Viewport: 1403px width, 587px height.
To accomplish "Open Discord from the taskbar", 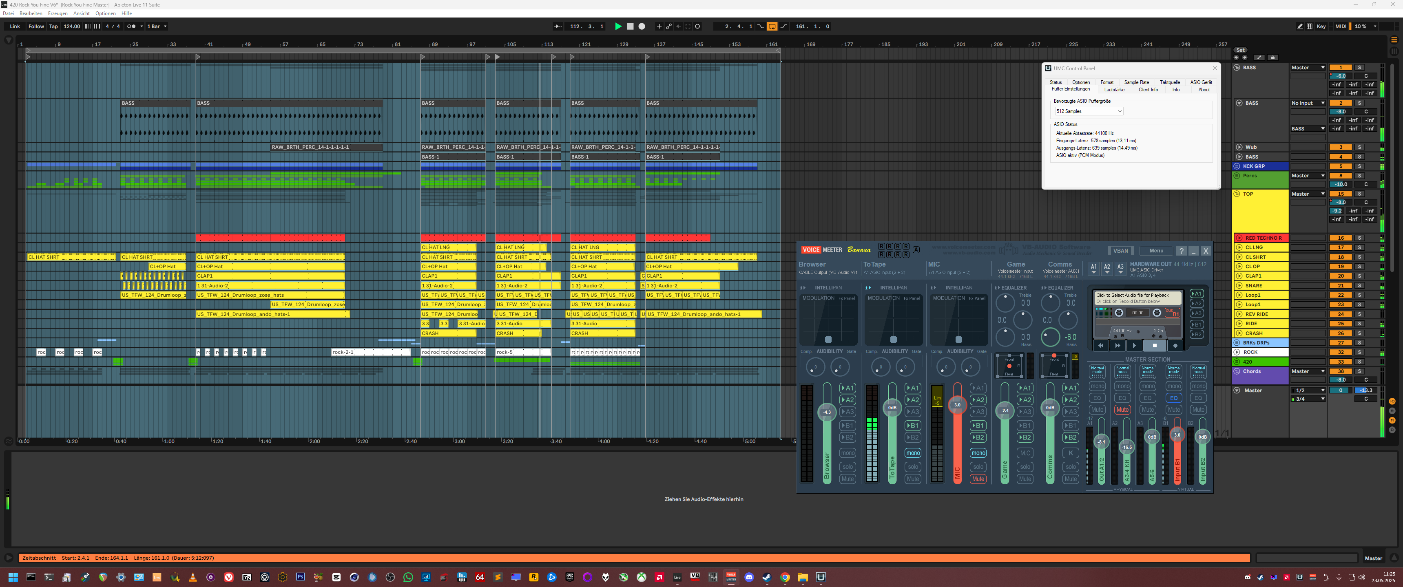I will tap(749, 577).
